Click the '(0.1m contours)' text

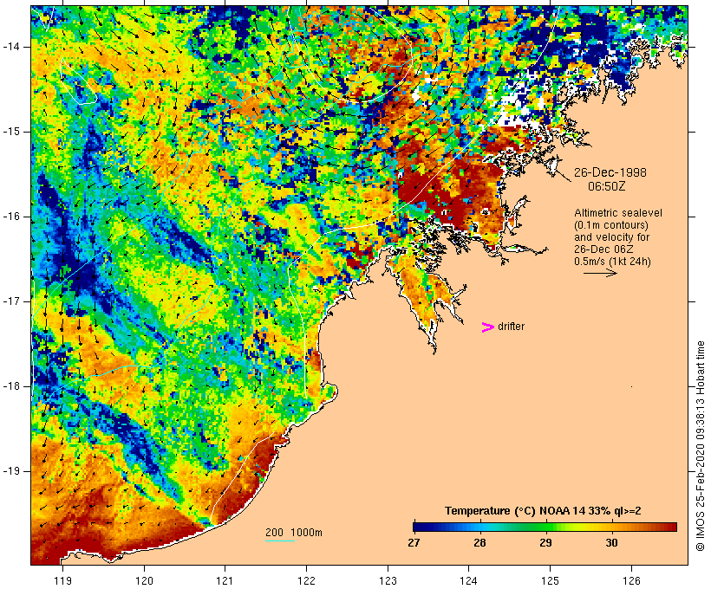click(611, 225)
